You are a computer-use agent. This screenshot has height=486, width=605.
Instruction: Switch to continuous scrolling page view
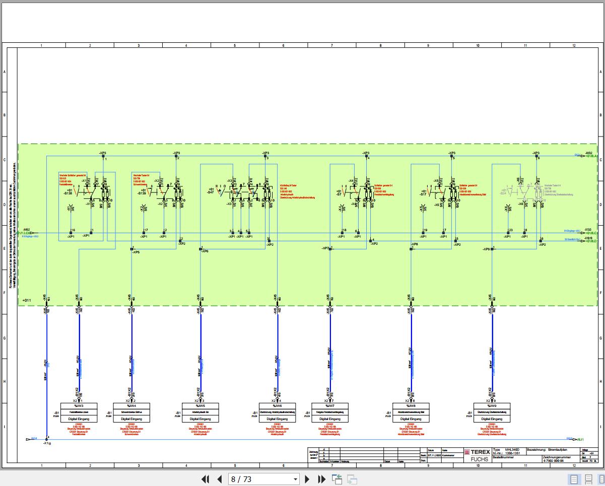(x=588, y=479)
